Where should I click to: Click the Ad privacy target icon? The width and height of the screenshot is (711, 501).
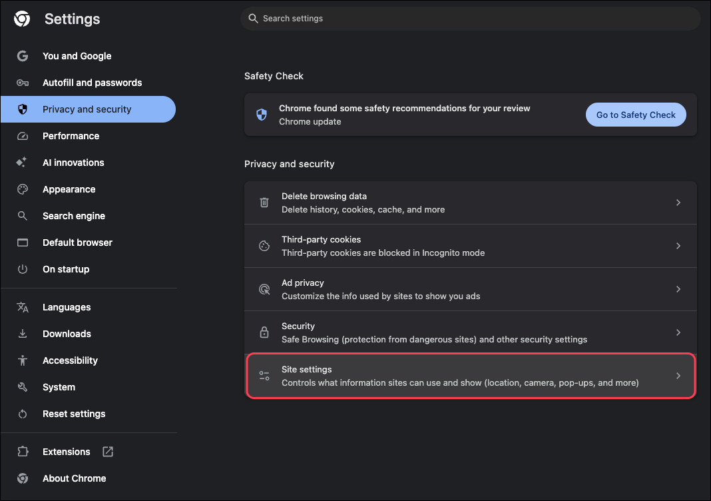264,289
